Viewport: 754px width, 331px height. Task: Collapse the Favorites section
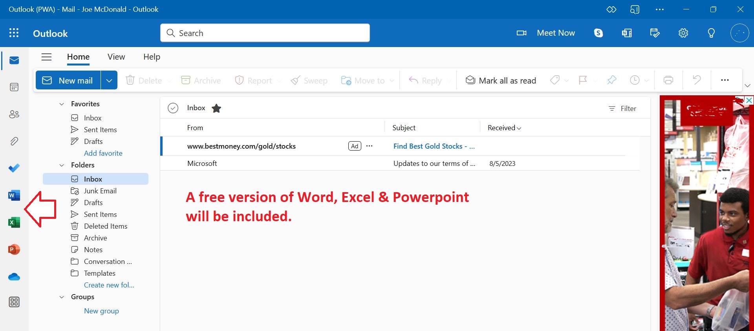pos(62,104)
